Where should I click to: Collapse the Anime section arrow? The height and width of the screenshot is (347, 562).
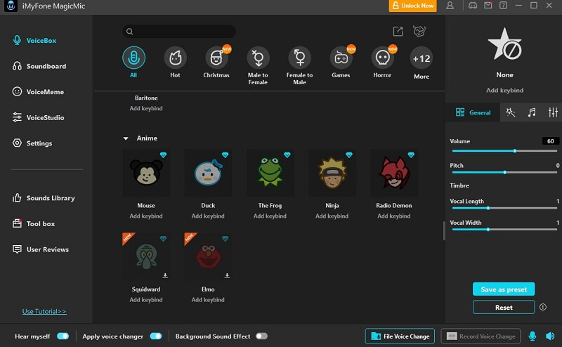coord(126,138)
